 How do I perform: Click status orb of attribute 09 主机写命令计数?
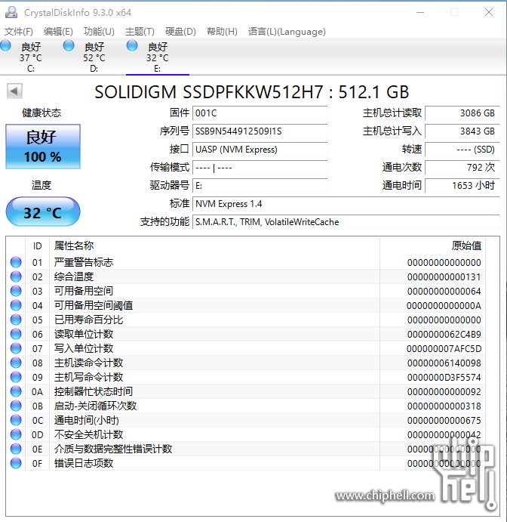[x=16, y=377]
